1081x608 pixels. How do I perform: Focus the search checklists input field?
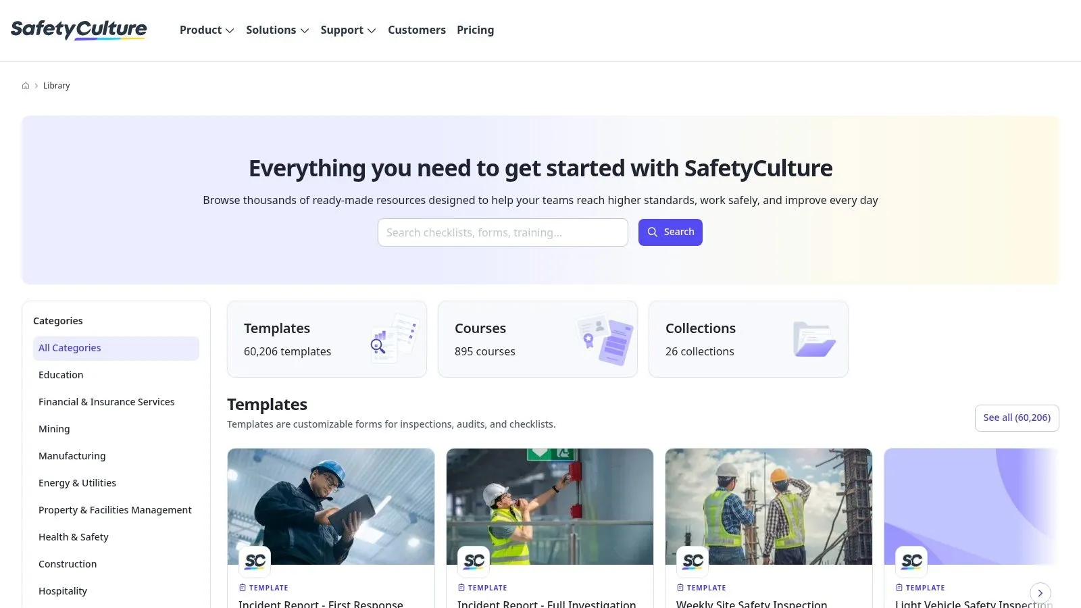503,232
